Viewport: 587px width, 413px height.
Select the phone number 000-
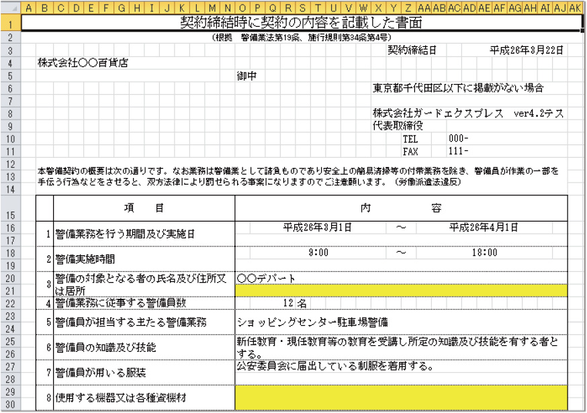point(458,138)
